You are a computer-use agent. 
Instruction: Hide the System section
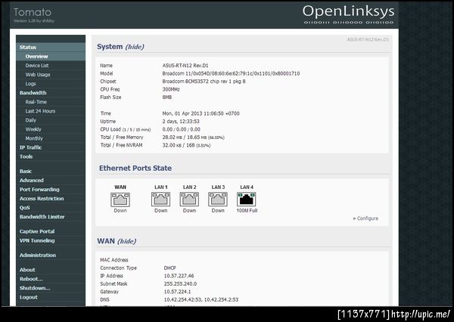click(x=135, y=47)
